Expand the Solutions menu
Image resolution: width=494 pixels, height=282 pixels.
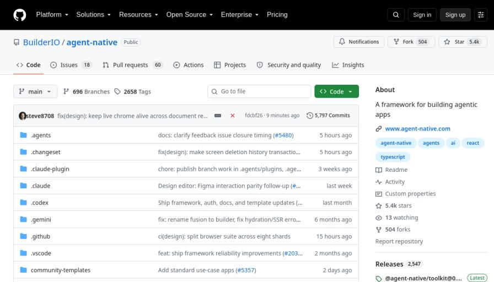coord(93,15)
